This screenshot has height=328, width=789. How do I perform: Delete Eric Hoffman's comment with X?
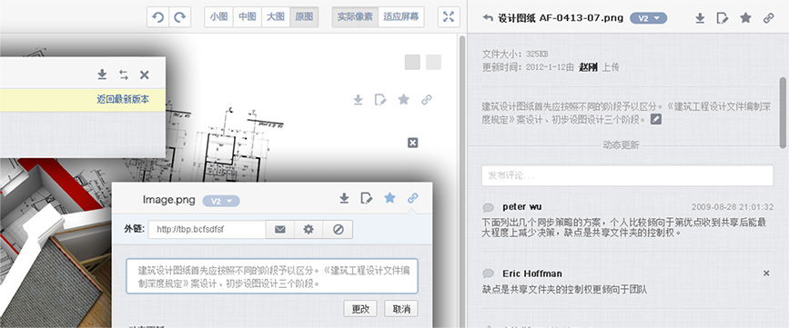(x=766, y=273)
